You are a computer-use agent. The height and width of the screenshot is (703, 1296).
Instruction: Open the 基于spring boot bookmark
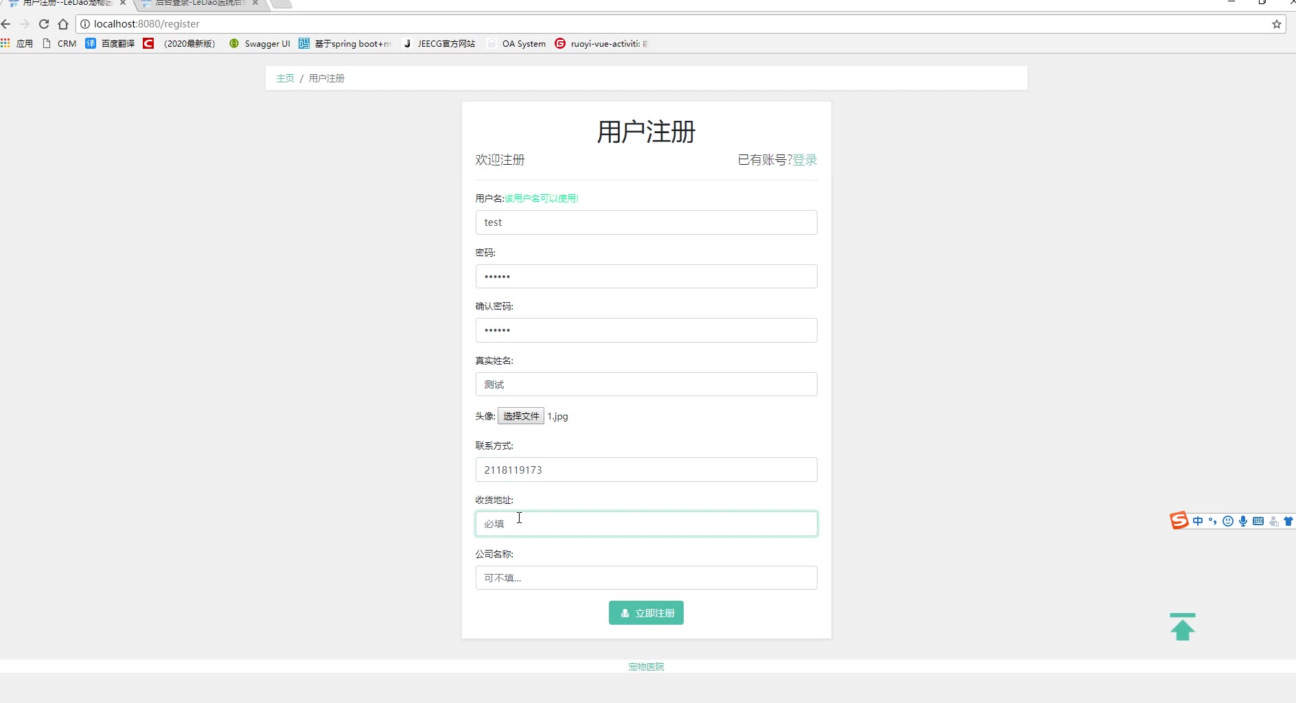[345, 43]
